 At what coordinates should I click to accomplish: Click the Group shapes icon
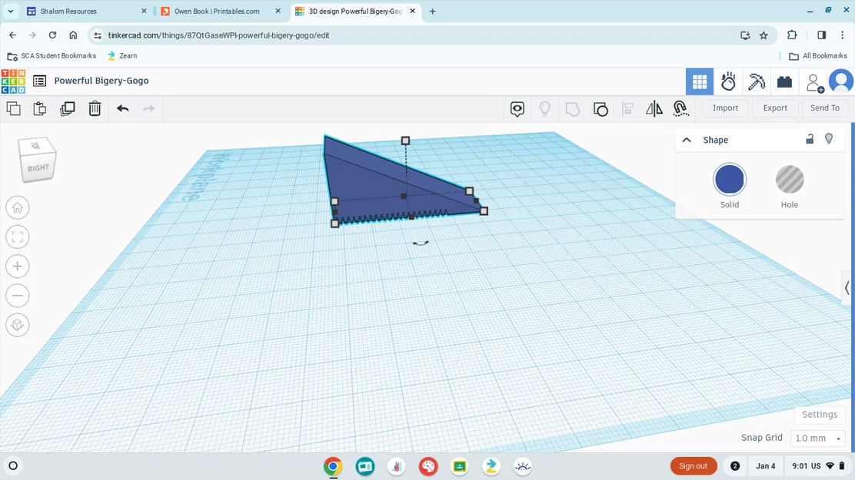[x=573, y=109]
